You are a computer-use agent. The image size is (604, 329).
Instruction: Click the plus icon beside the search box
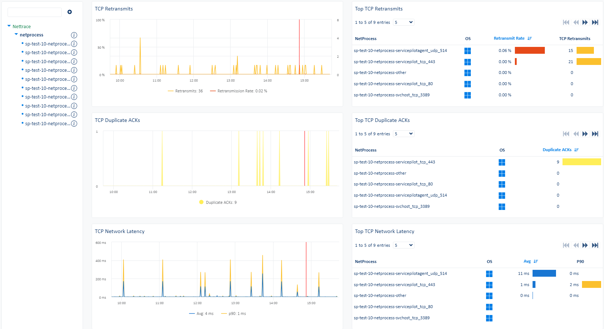70,12
